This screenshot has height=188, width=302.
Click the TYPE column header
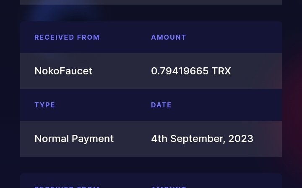point(45,105)
